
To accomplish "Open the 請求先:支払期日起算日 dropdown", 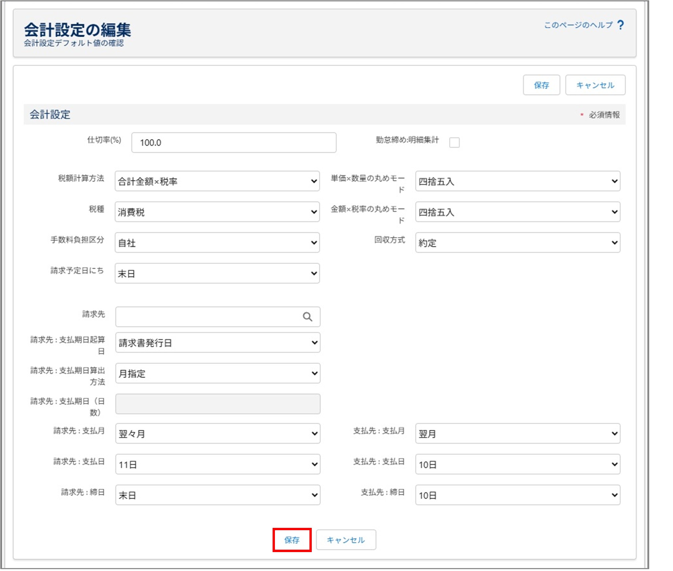I will point(217,342).
